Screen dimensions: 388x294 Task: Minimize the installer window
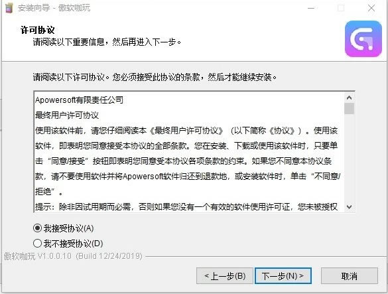311,8
